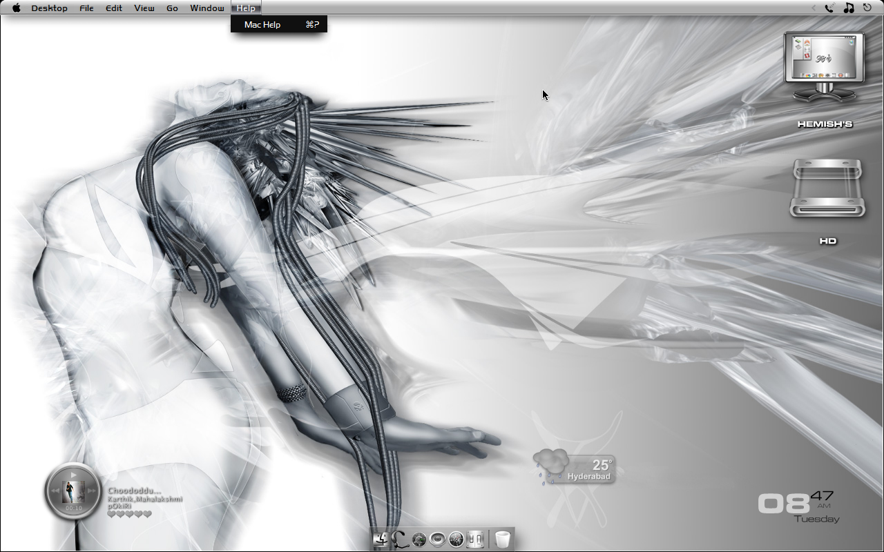Click the Tuesday day label
The image size is (884, 552).
click(x=817, y=519)
